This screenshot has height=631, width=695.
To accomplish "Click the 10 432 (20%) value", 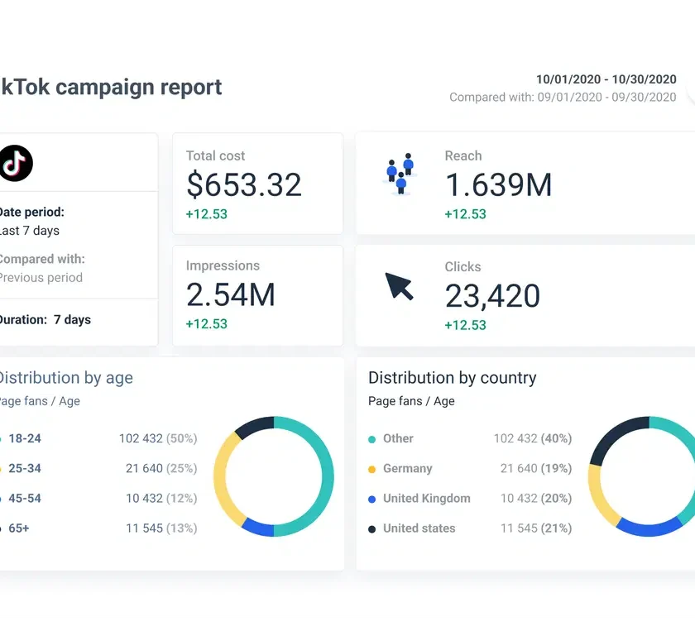I will 536,498.
